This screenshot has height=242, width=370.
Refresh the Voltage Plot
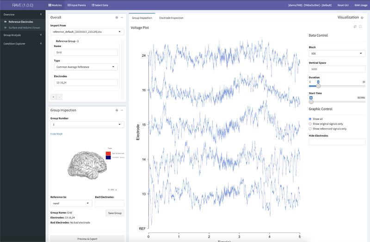(x=355, y=27)
